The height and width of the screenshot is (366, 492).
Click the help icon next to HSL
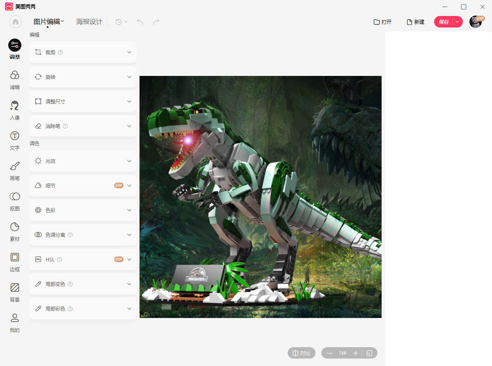[x=59, y=259]
